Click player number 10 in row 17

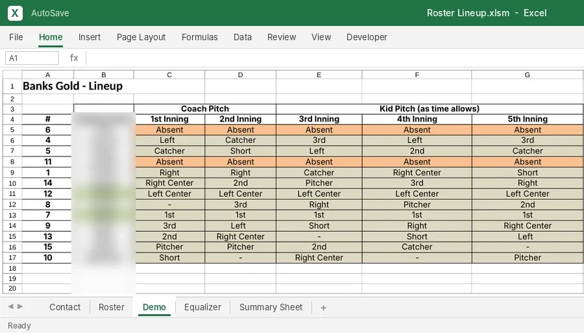(x=47, y=258)
